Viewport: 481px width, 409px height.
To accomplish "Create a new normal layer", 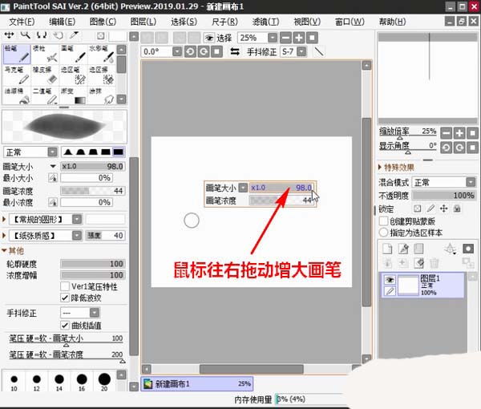I will (387, 249).
